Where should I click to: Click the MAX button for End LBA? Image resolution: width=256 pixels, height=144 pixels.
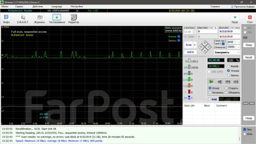coord(238,28)
